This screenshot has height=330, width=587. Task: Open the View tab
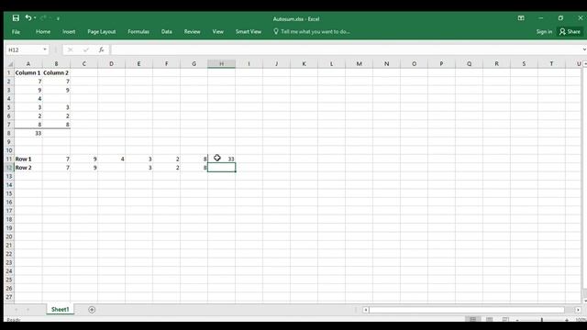(218, 32)
